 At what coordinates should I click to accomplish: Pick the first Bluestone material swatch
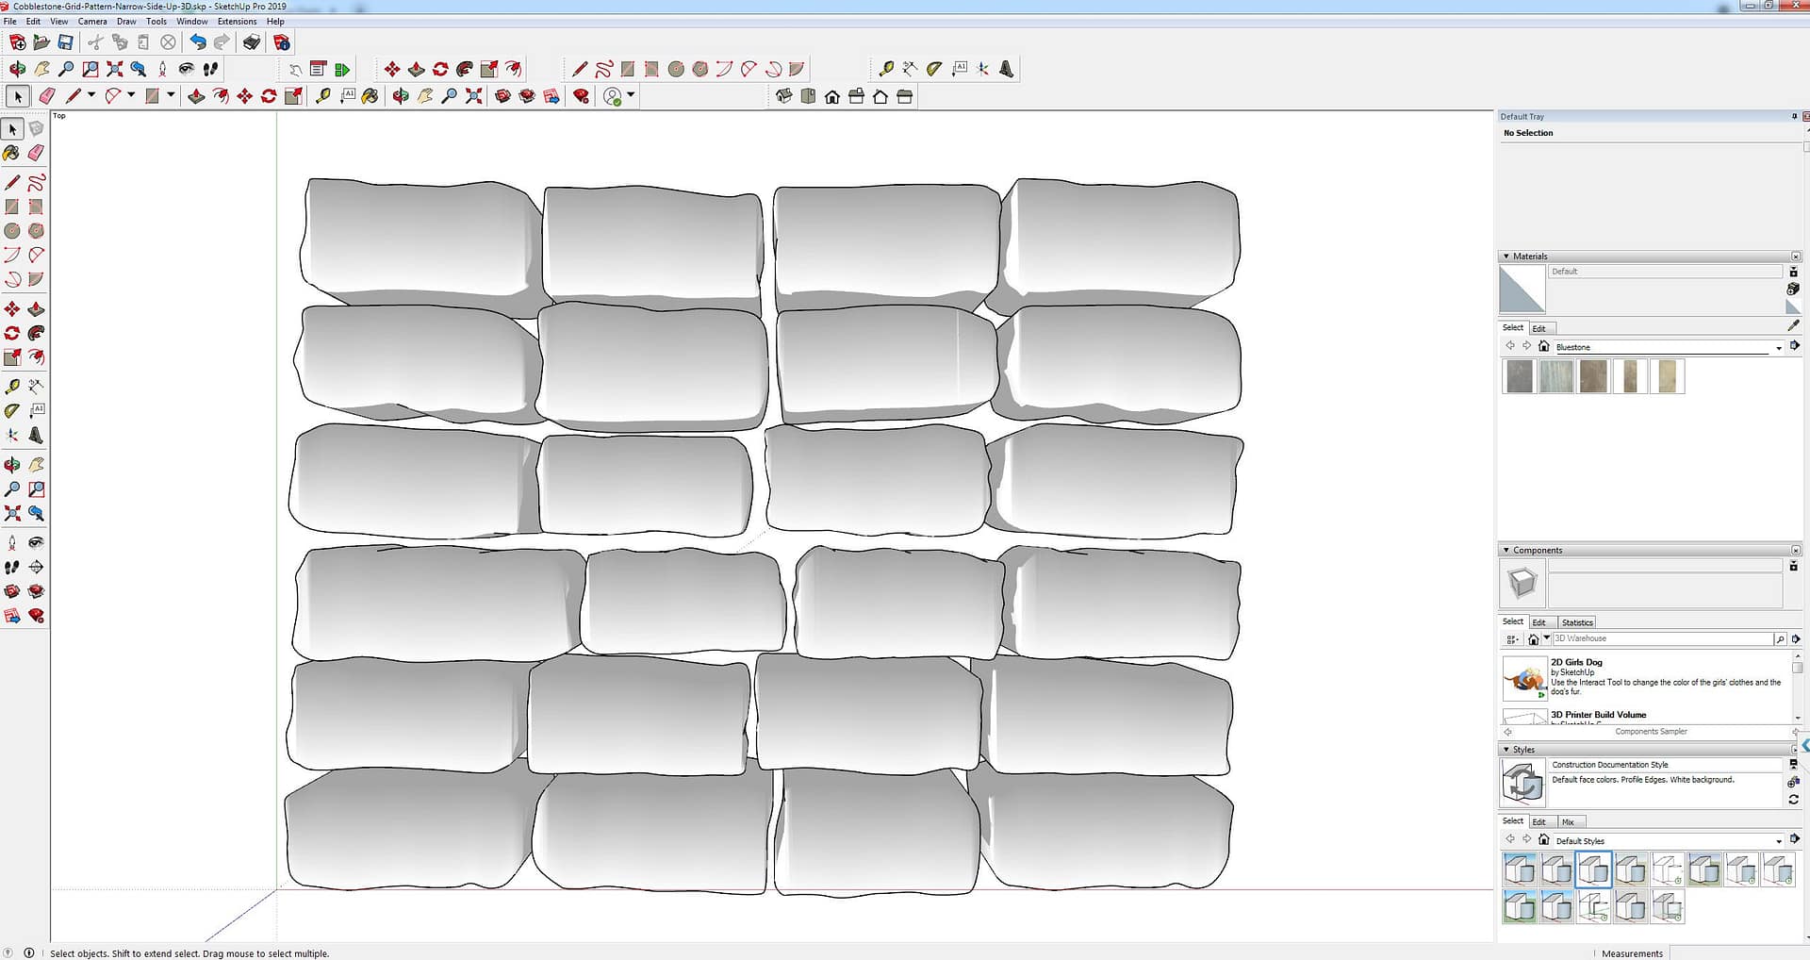[x=1519, y=376]
